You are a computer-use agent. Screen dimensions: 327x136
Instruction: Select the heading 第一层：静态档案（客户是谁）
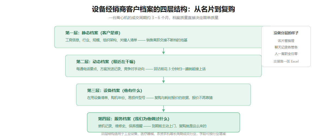(93, 33)
